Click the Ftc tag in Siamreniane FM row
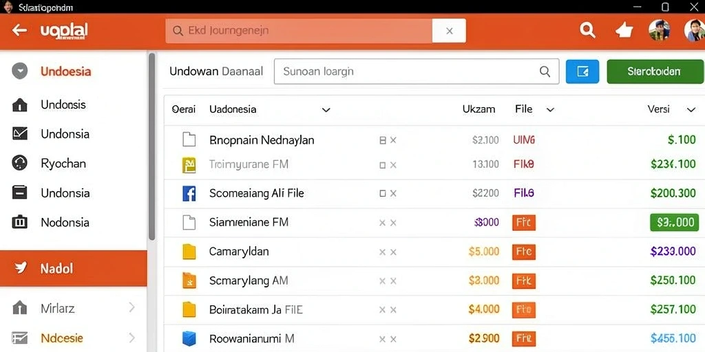Screen dimensions: 705x352 [x=524, y=222]
